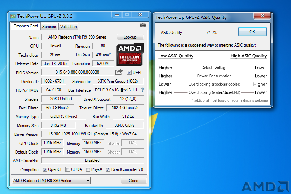Click the AMD Radeon Graphics logo
Viewport: 291px width, 194px height.
coord(130,55)
